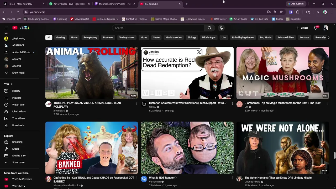Open Lindsay Nikole channel name link
This screenshot has height=189, width=336.
point(252,182)
